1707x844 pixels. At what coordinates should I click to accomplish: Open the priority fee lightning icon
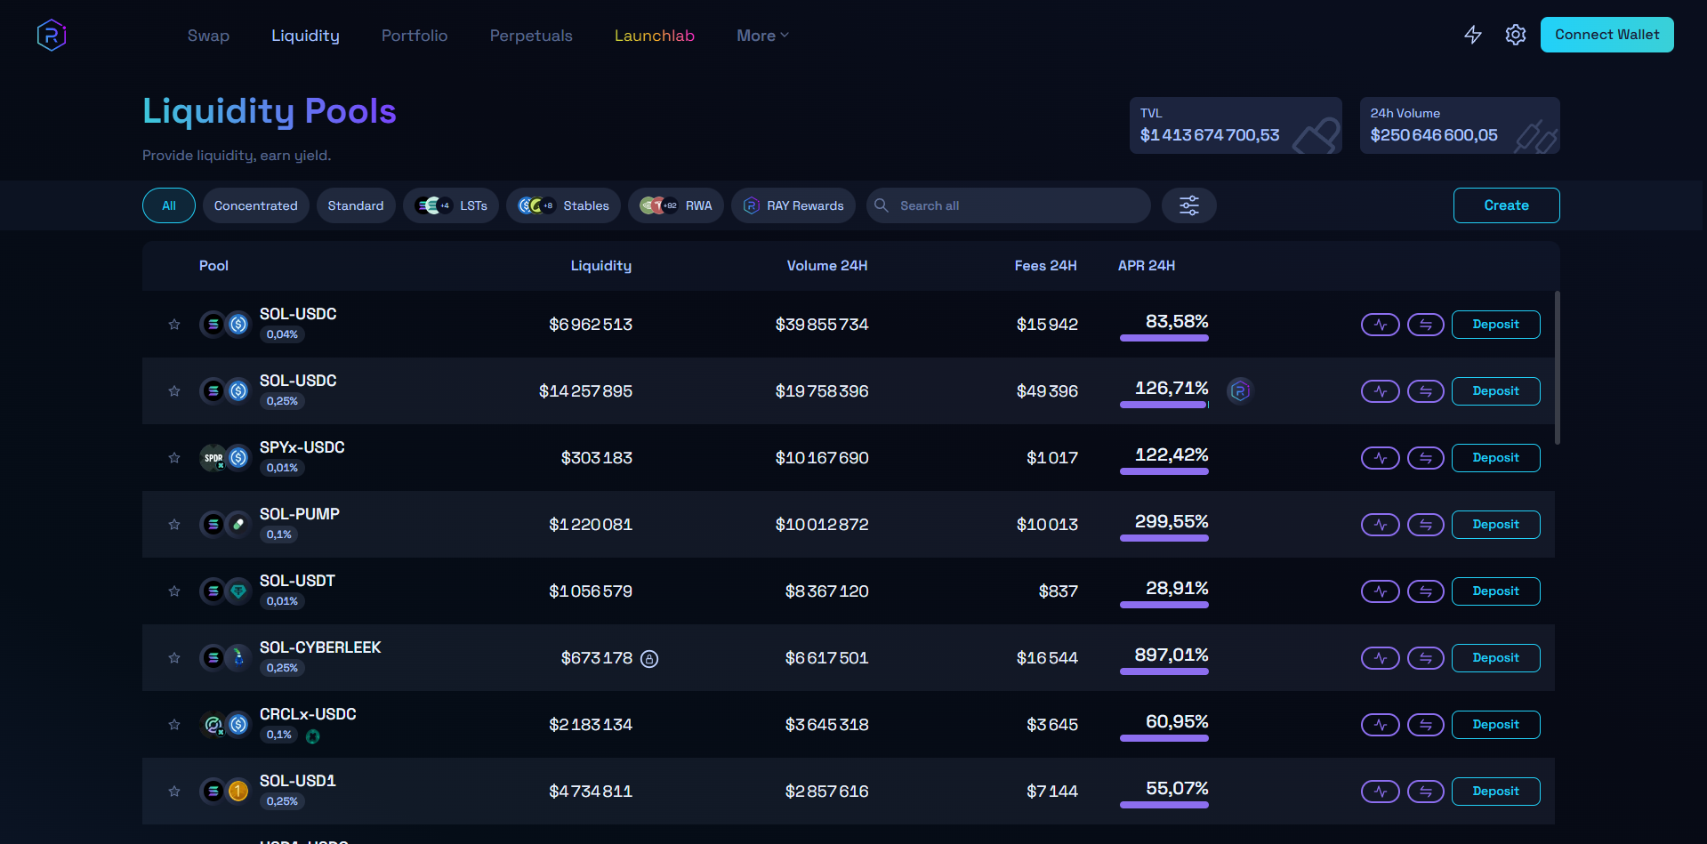tap(1473, 35)
